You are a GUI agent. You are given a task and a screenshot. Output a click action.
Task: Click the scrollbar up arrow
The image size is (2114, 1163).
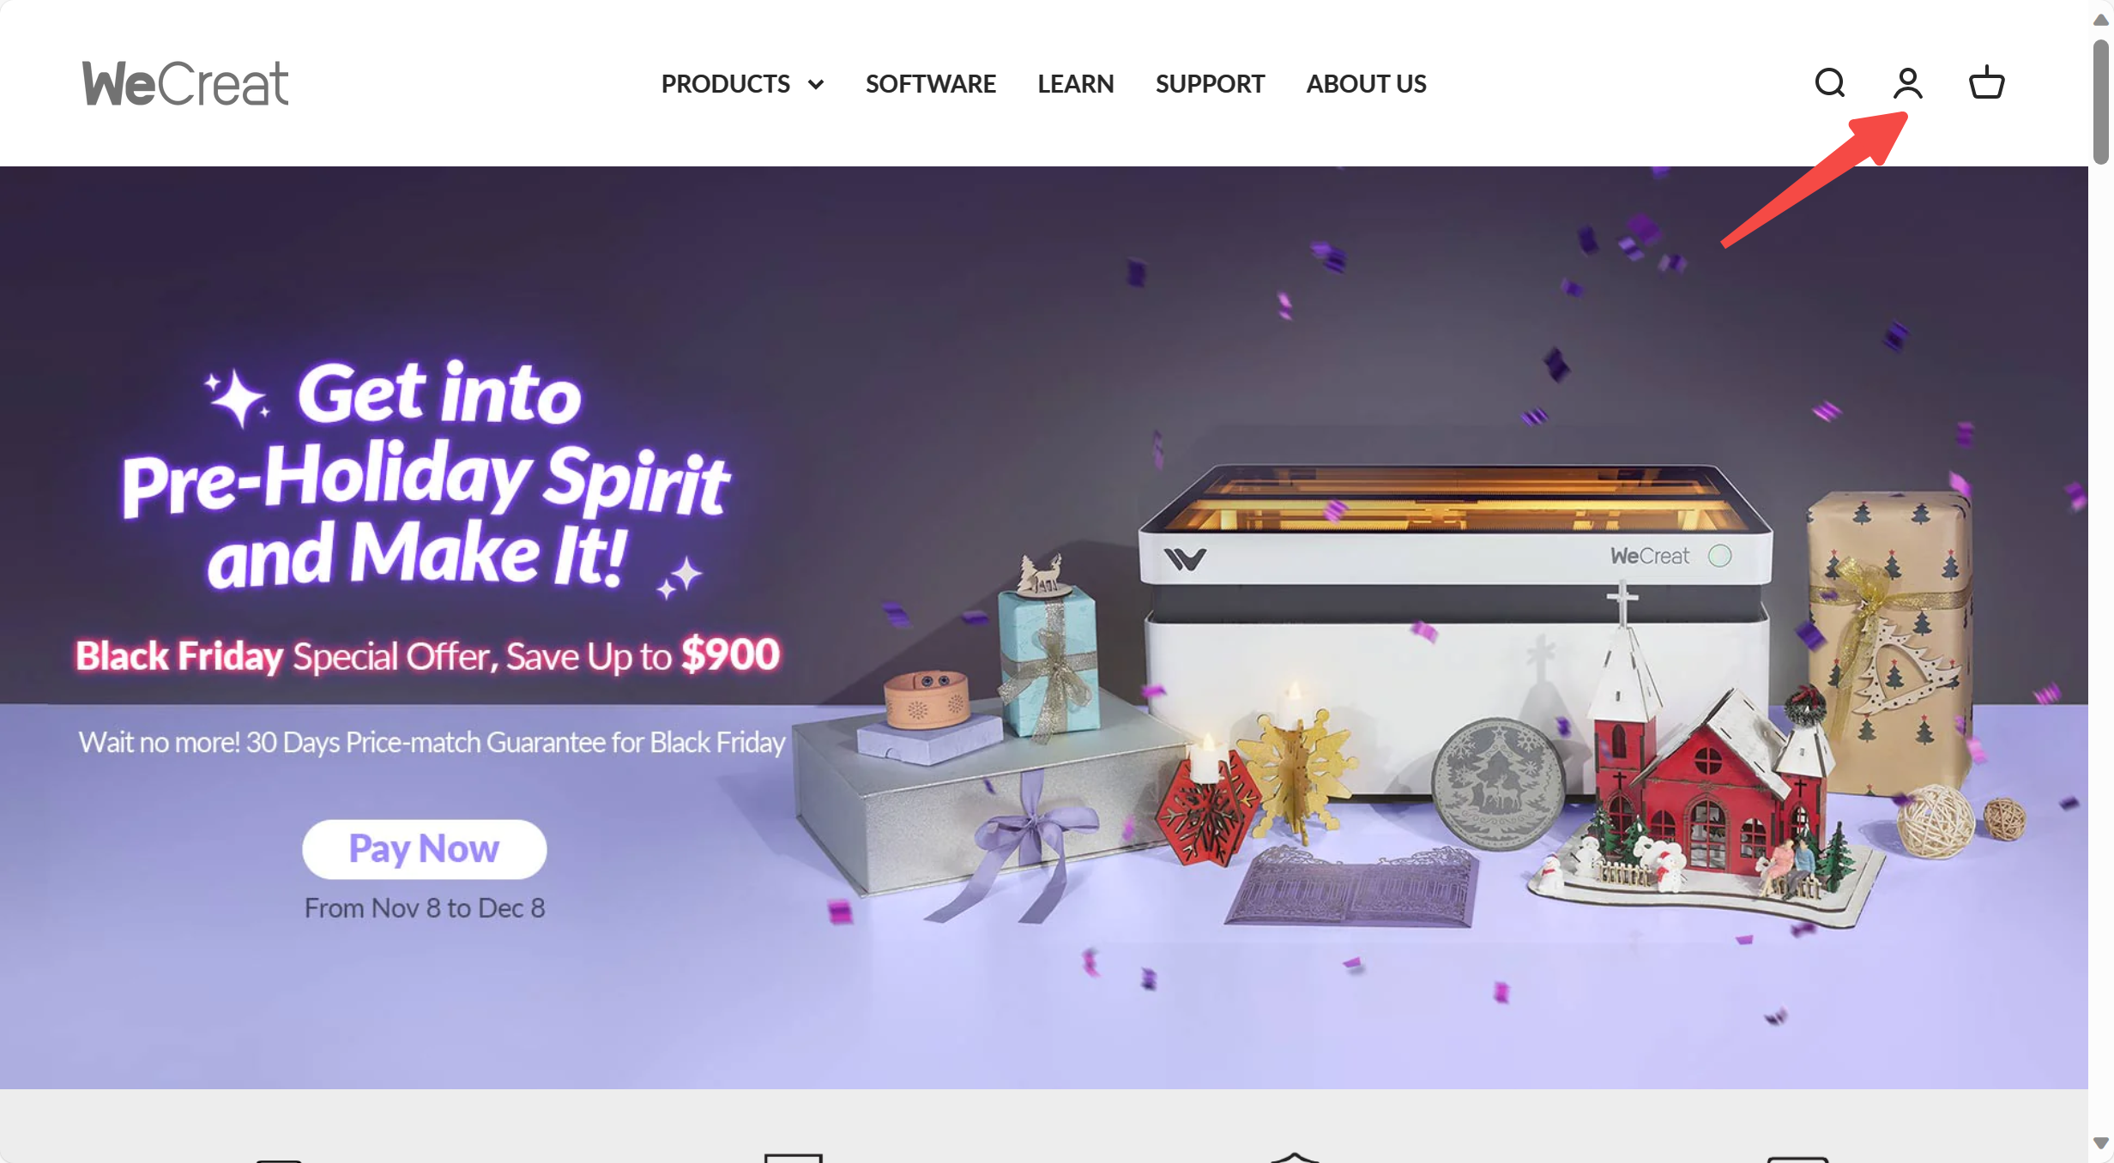click(2100, 19)
